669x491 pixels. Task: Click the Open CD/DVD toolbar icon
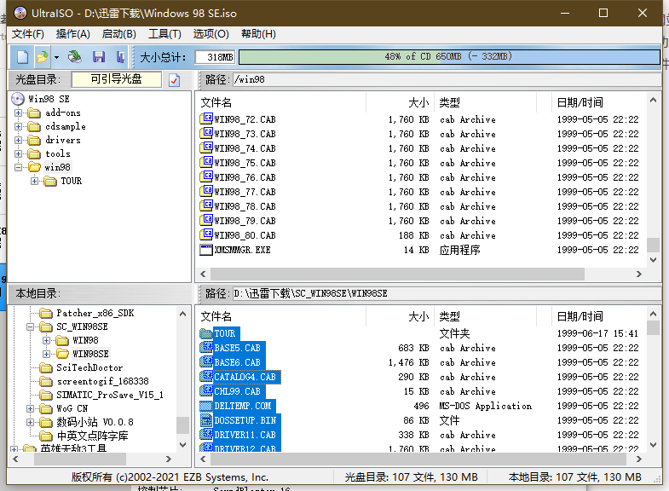(75, 57)
